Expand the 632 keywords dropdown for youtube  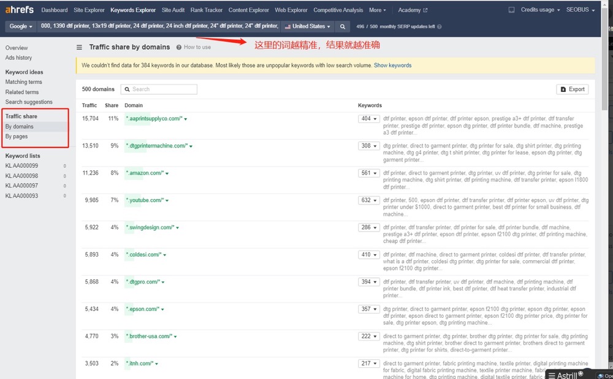coord(368,200)
